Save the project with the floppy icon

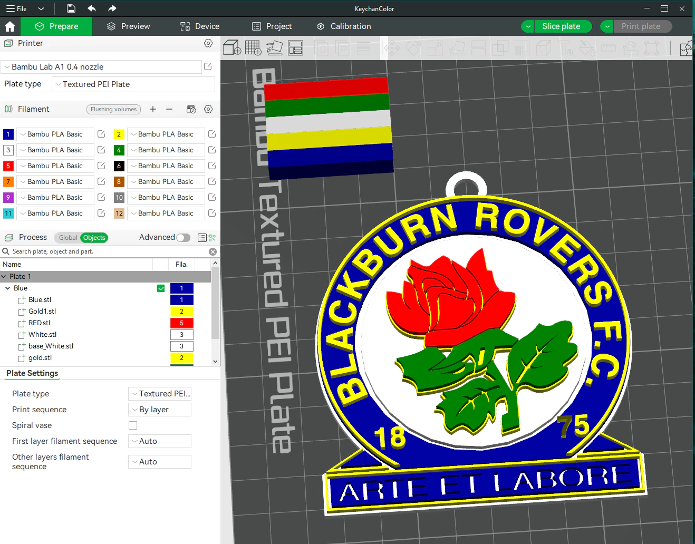(71, 8)
